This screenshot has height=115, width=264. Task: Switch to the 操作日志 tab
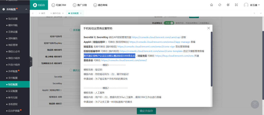point(56,13)
